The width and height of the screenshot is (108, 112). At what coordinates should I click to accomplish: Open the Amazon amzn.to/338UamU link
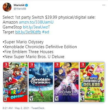36,22
